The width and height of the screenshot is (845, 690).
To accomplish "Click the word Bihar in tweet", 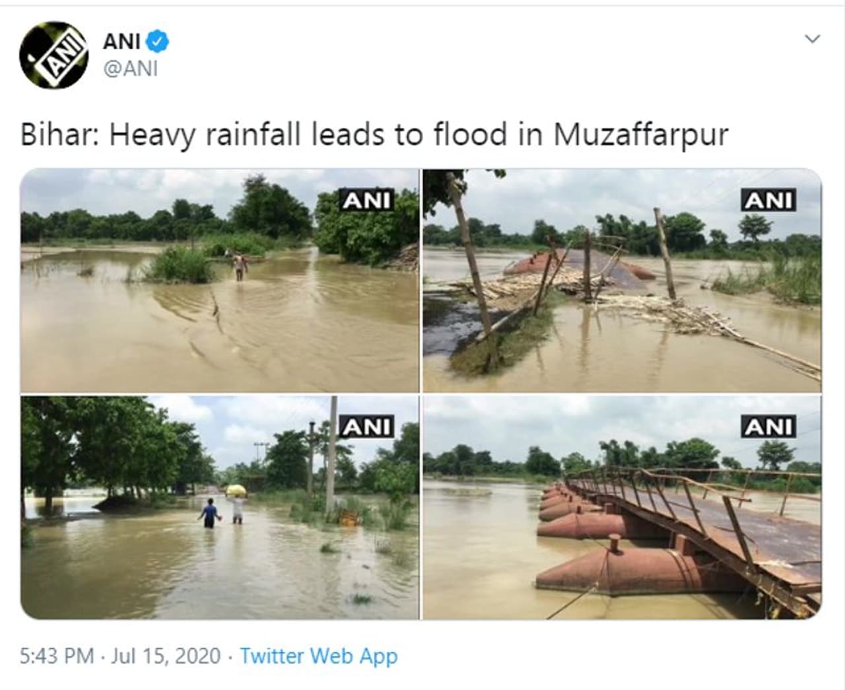I will tap(58, 135).
